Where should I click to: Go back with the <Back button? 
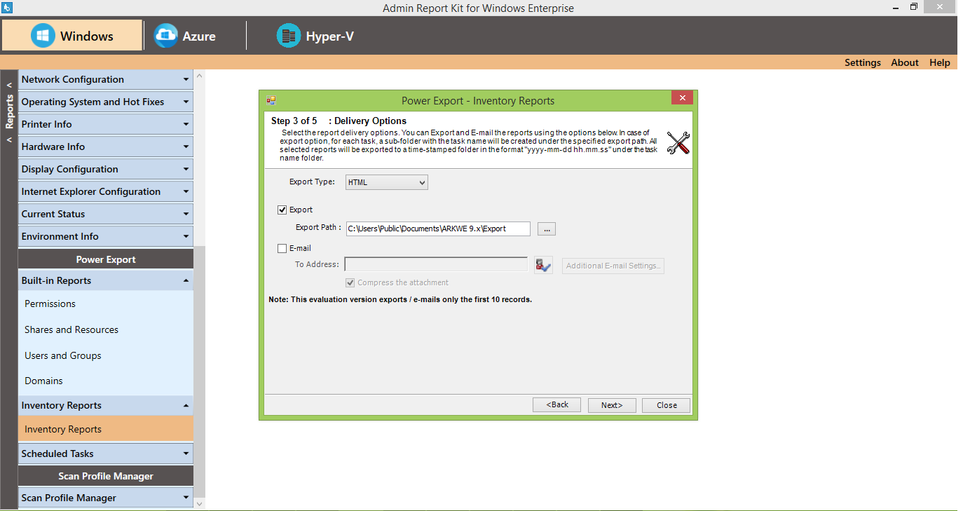(557, 405)
